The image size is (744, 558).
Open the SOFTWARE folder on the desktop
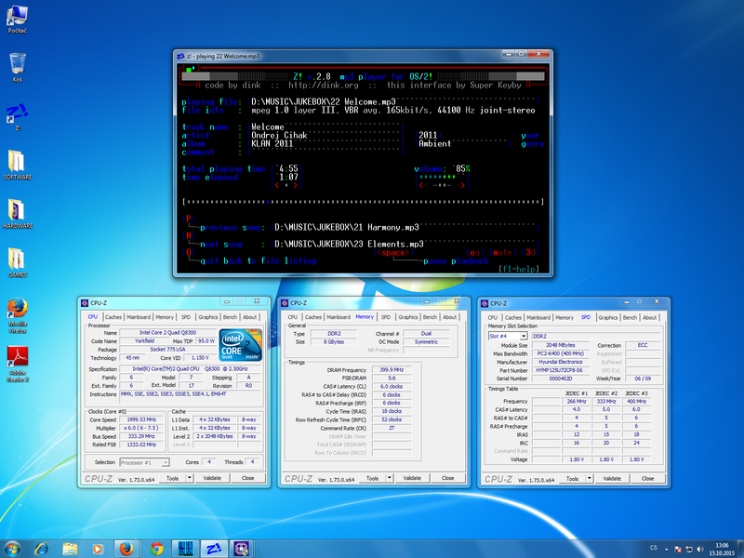click(19, 160)
